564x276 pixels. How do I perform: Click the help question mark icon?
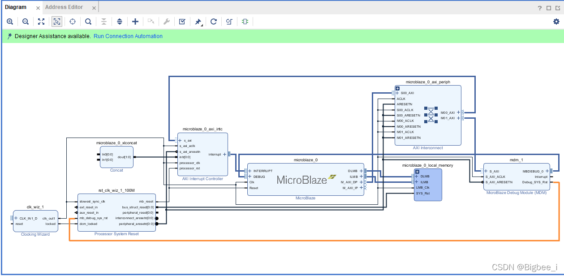pos(540,8)
